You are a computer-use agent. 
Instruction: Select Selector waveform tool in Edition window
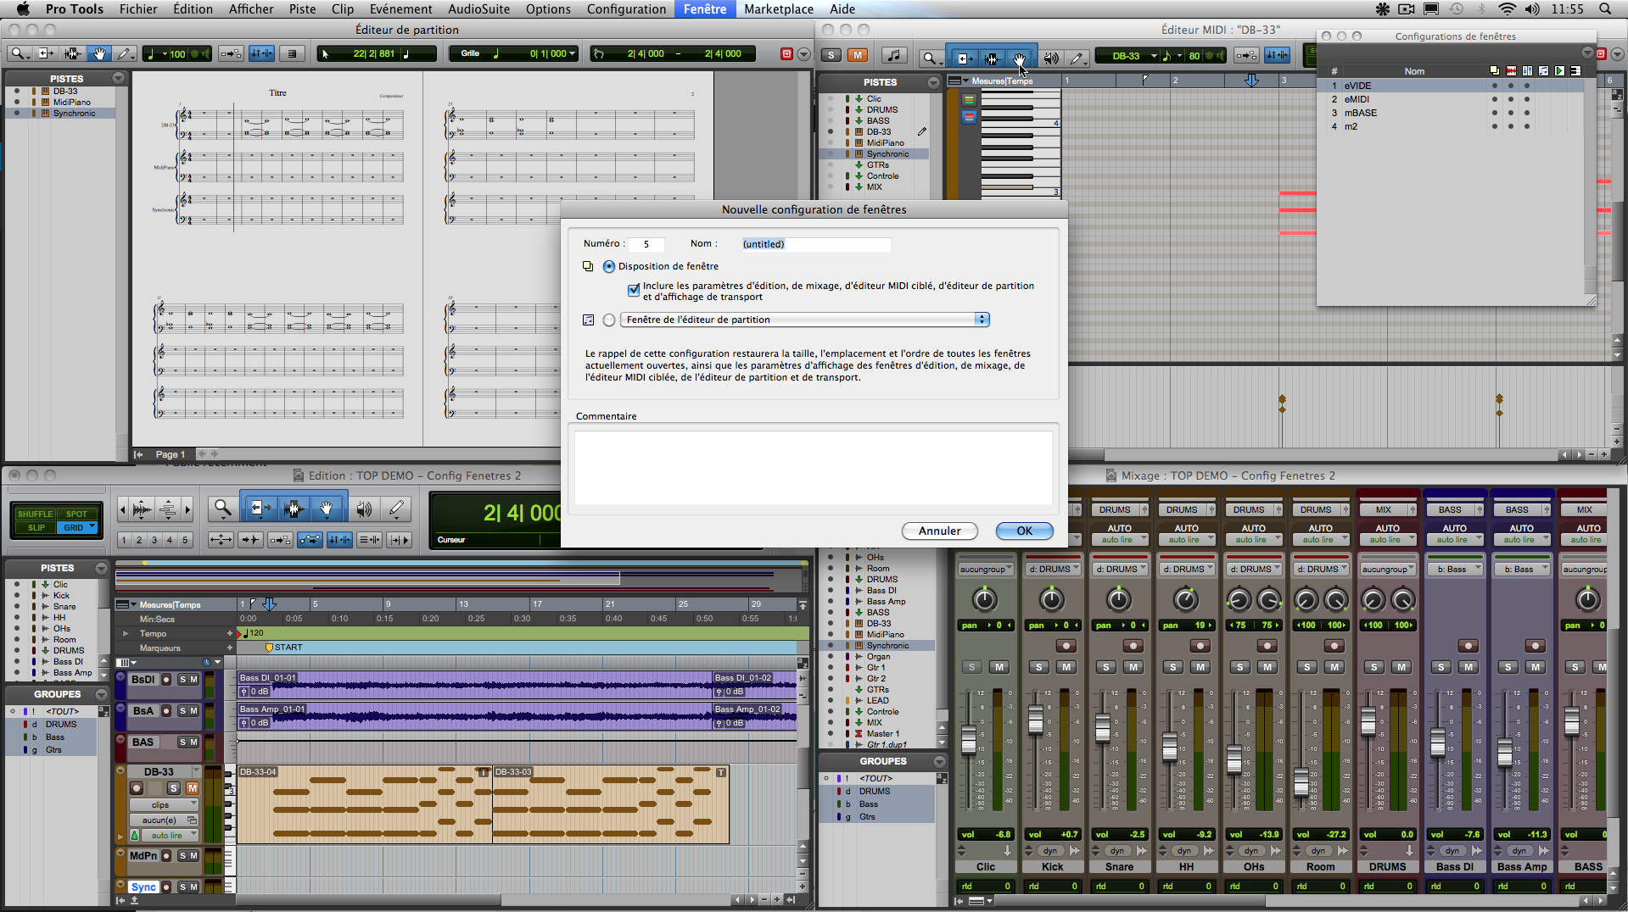[x=294, y=508]
